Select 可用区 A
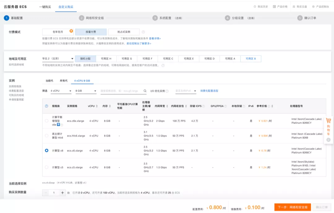 (230, 59)
